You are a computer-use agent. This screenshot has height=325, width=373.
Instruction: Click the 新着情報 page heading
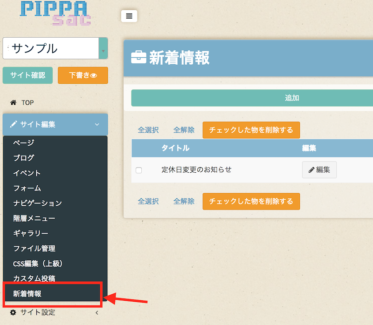(180, 57)
